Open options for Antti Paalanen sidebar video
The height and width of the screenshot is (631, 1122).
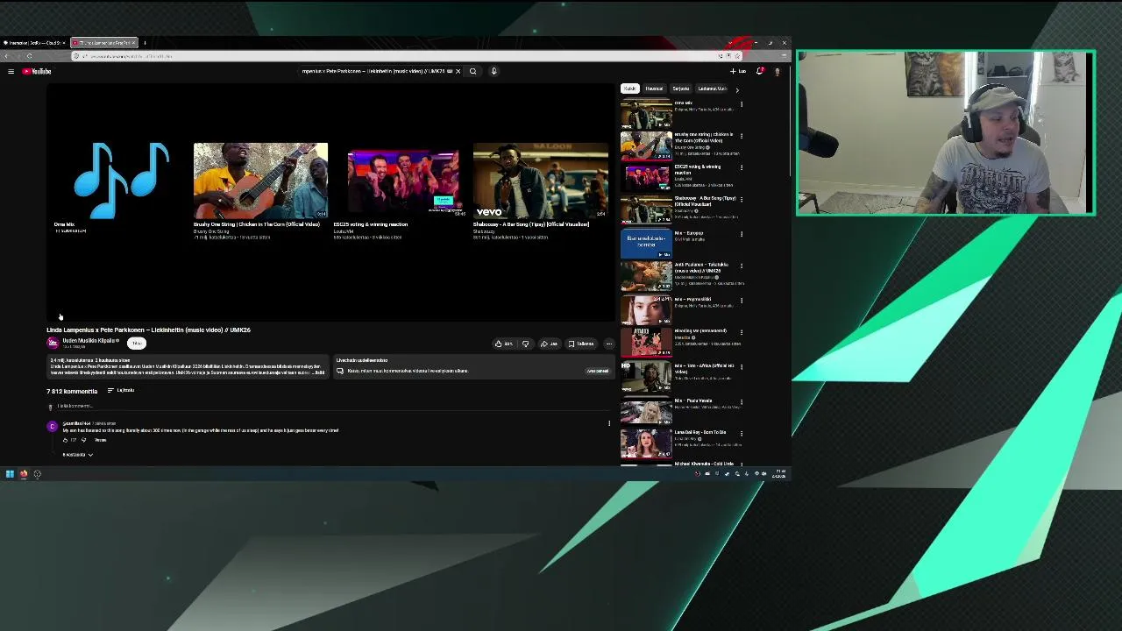pyautogui.click(x=742, y=266)
